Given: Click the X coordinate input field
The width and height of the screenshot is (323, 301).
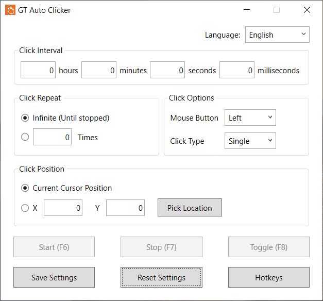Looking at the screenshot, I should (63, 208).
